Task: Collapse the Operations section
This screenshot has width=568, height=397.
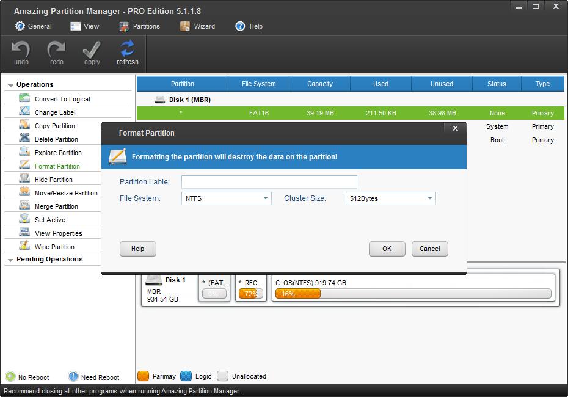Action: 10,85
